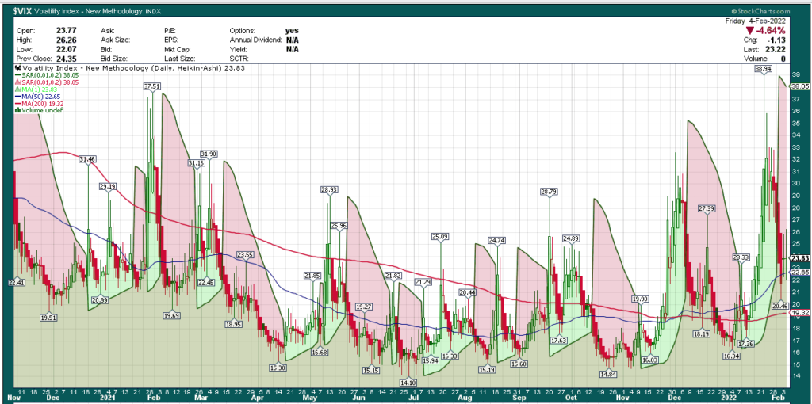Click the green SAR legend line icon
This screenshot has width=812, height=404.
click(x=17, y=74)
